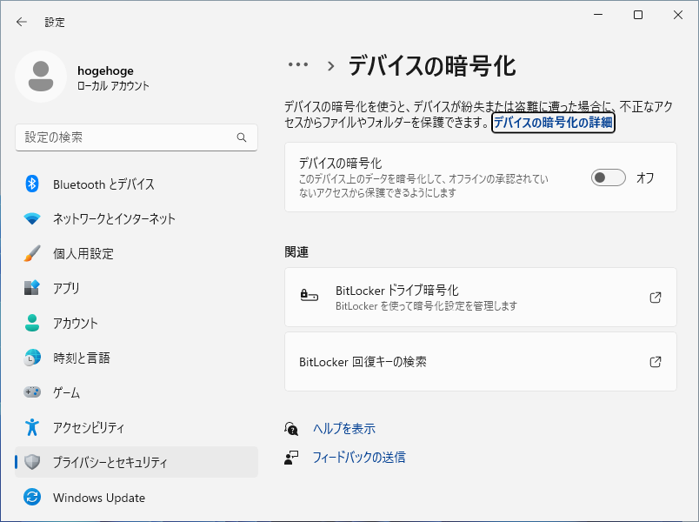Click the アプリ icon in sidebar
This screenshot has height=522, width=699.
[32, 288]
